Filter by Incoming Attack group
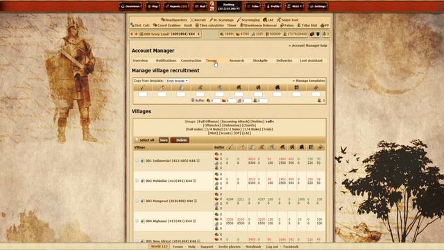This screenshot has width=444, height=250. coord(234,122)
